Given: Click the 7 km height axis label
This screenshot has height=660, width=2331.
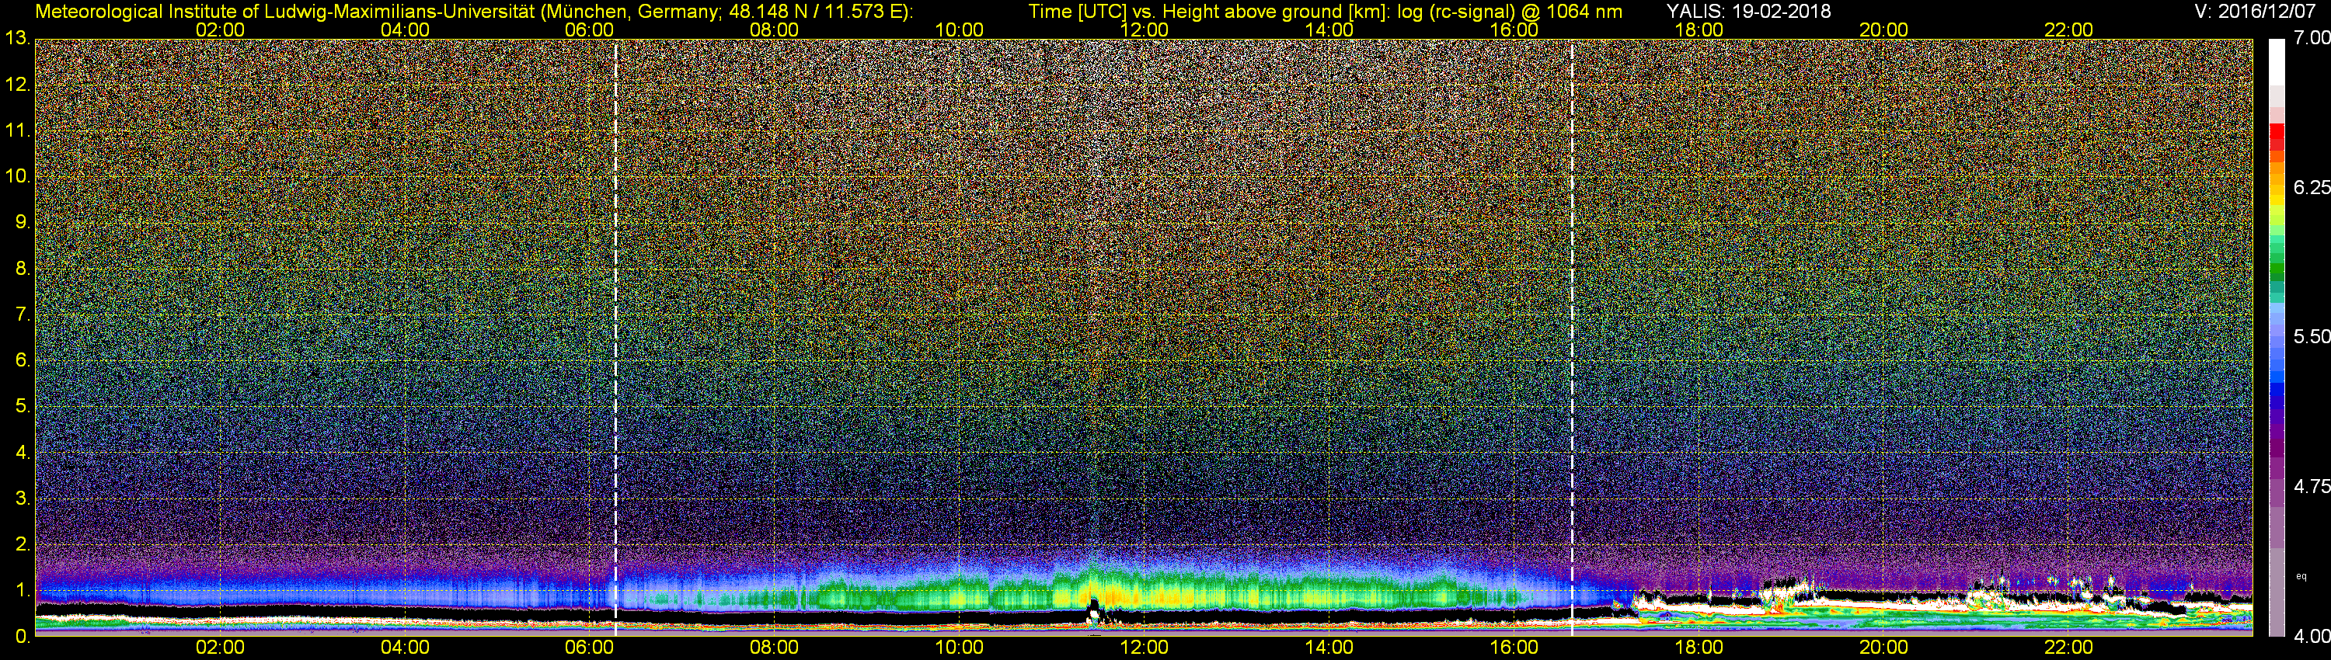Looking at the screenshot, I should (x=23, y=314).
